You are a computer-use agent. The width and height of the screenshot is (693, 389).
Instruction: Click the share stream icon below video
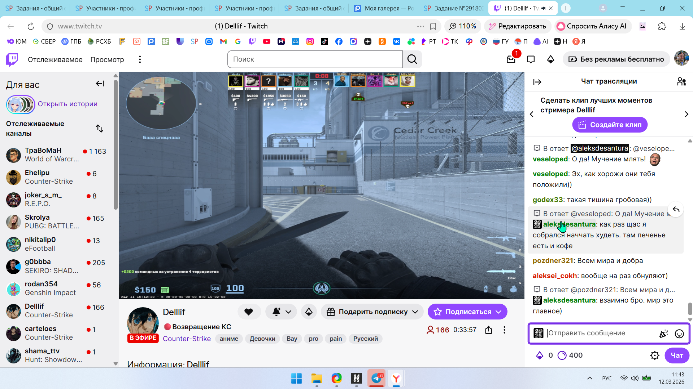click(489, 330)
